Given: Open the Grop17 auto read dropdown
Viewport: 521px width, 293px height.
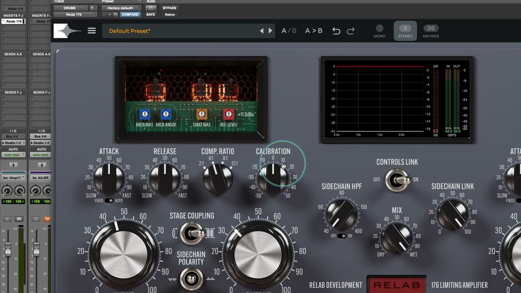Looking at the screenshot, I should (x=13, y=155).
